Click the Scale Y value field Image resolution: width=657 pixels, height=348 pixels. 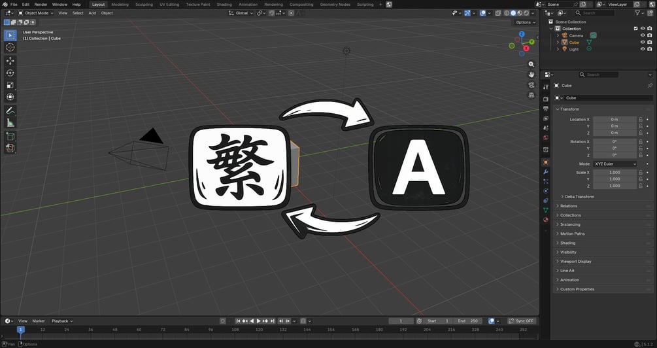(615, 179)
